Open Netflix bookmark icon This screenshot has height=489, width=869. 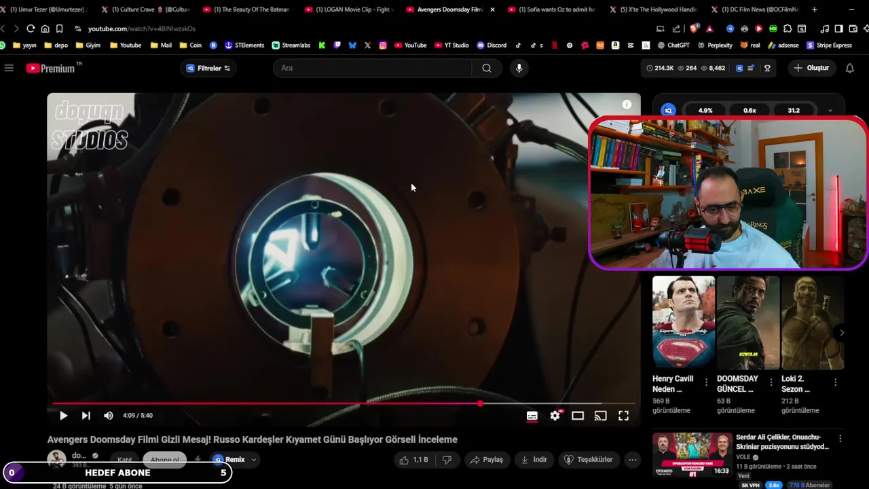(x=555, y=46)
